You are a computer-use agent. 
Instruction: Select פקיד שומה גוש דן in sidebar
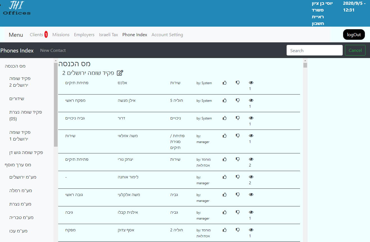tap(26, 153)
